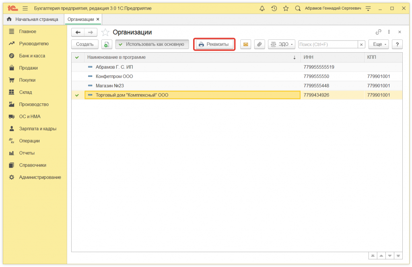This screenshot has height=267, width=412.
Task: Click the create-by-copy document icon
Action: pos(107,44)
